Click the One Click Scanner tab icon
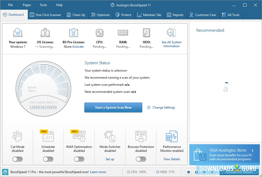This screenshot has height=177, width=262. click(32, 15)
